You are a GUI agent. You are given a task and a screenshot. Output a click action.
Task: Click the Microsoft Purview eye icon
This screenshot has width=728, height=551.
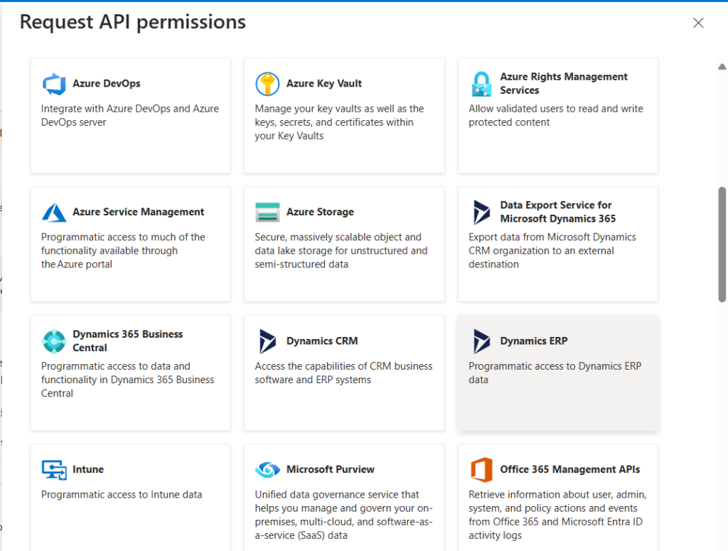click(x=267, y=470)
